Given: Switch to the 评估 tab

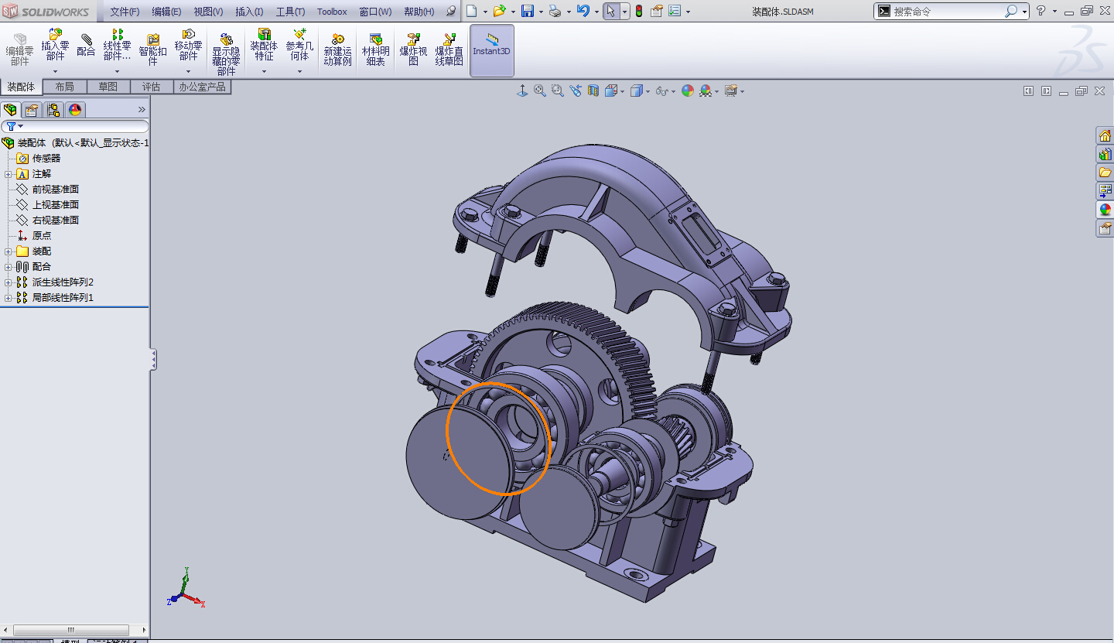Looking at the screenshot, I should click(x=152, y=87).
